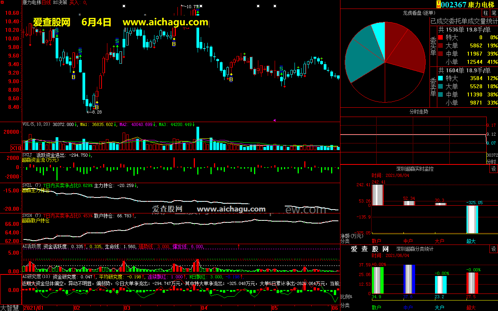Click the 超赢资金流(万元) yellow label

pyautogui.click(x=40, y=160)
